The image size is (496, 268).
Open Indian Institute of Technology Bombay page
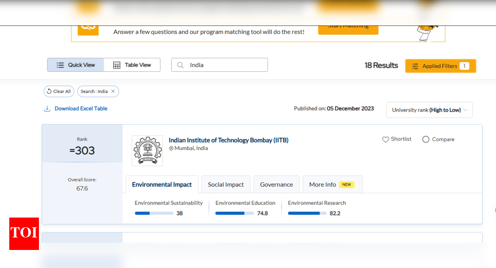pyautogui.click(x=229, y=140)
